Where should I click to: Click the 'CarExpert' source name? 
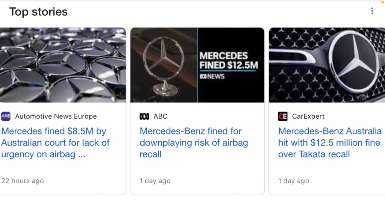[x=308, y=116]
